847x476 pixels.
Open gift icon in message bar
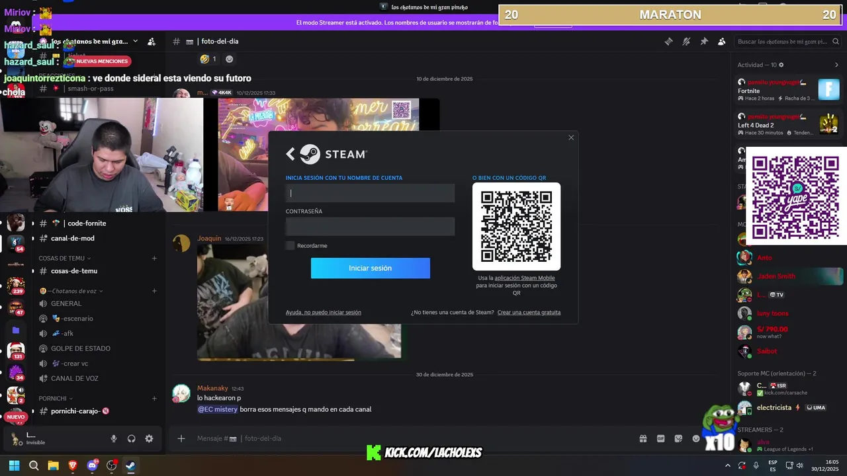[643, 438]
